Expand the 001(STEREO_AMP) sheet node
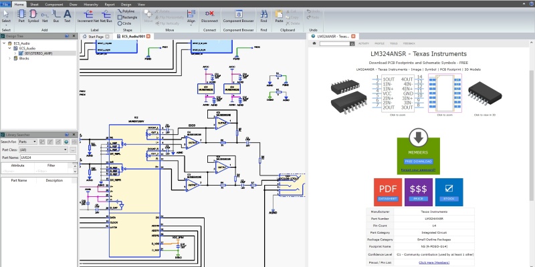Screen dimensions: 535x267 click(x=15, y=53)
